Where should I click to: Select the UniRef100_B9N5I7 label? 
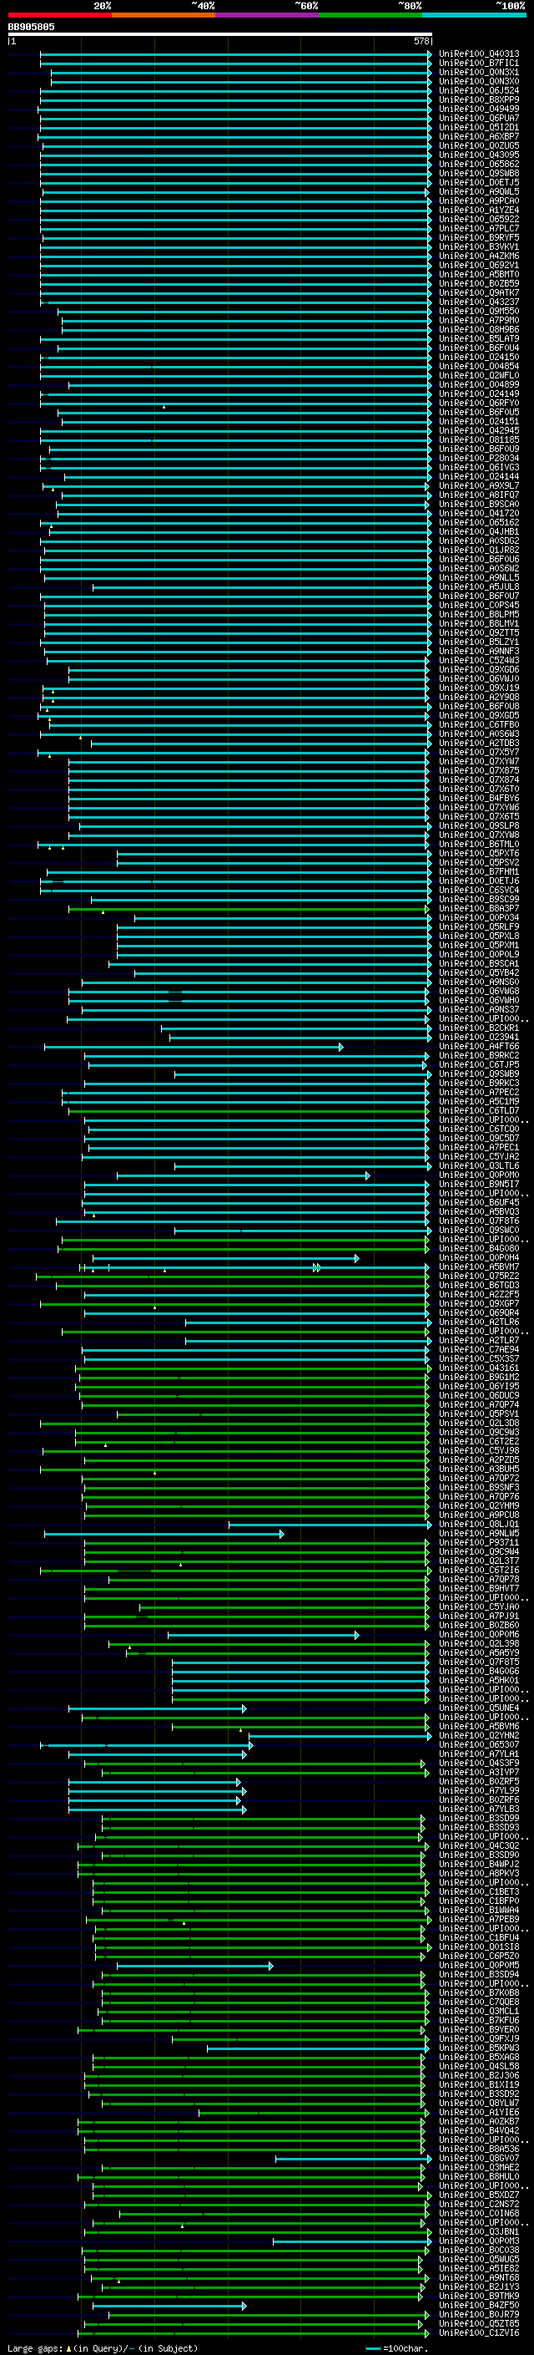point(479,1184)
